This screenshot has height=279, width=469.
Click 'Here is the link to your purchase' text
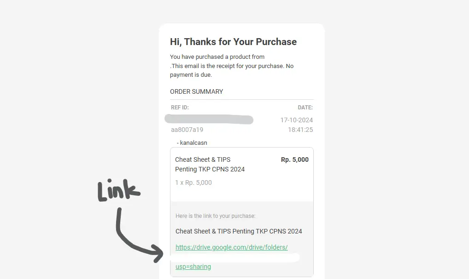tap(215, 216)
